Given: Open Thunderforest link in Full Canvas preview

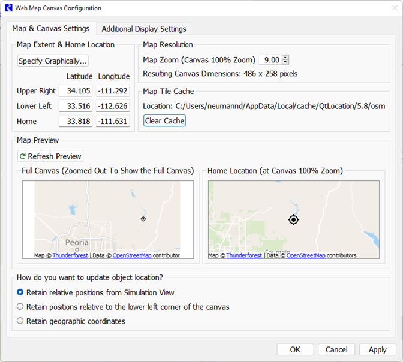Looking at the screenshot, I should coord(70,255).
